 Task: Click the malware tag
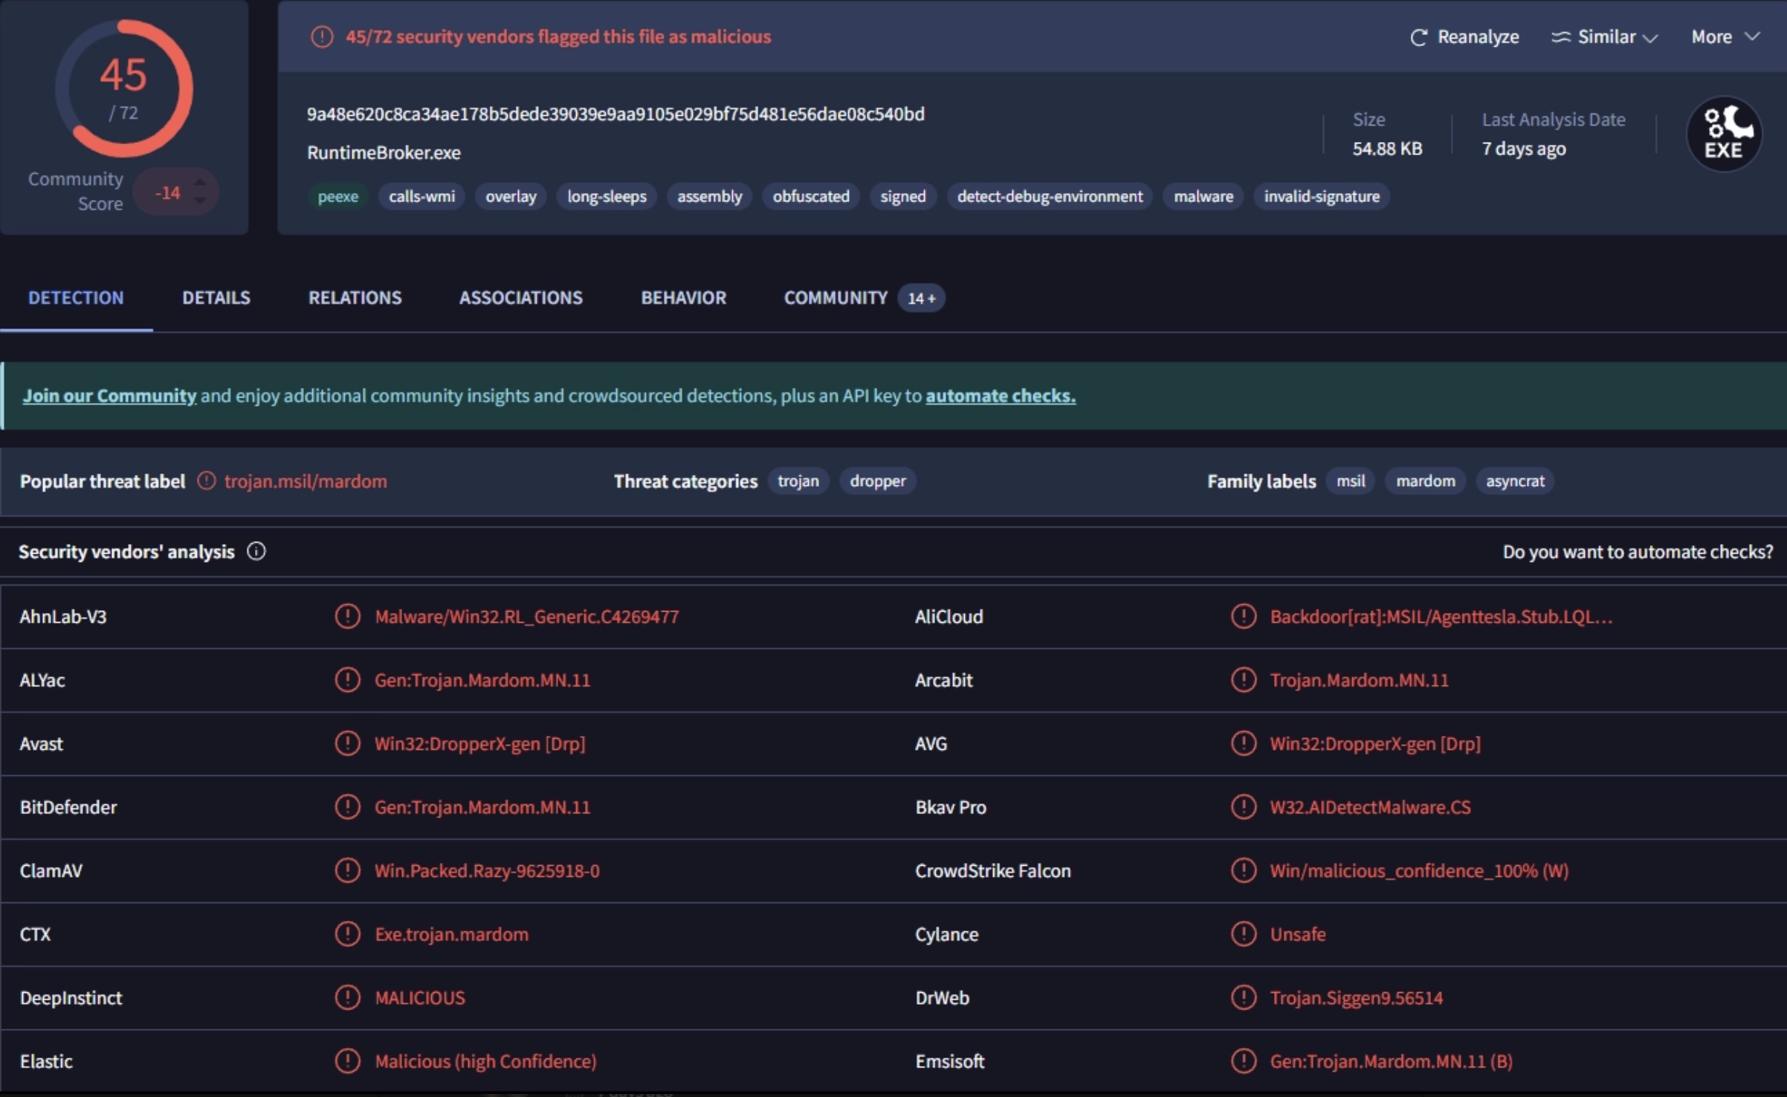coord(1203,196)
